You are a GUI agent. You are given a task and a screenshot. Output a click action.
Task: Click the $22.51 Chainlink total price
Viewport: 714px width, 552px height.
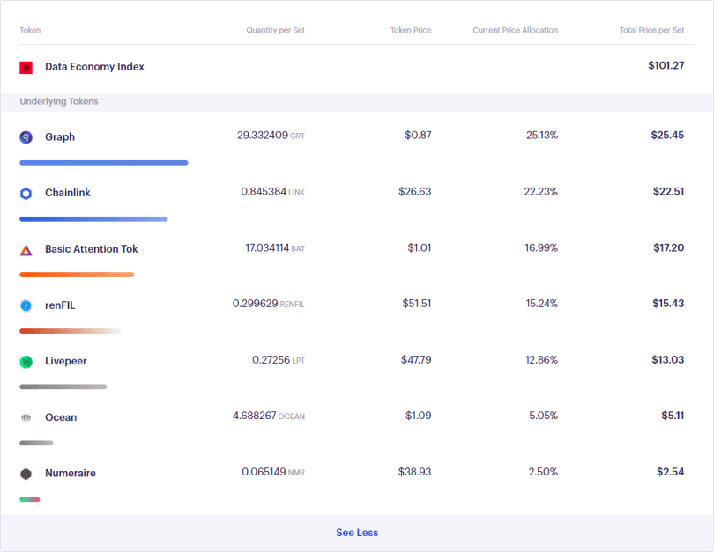coord(668,191)
